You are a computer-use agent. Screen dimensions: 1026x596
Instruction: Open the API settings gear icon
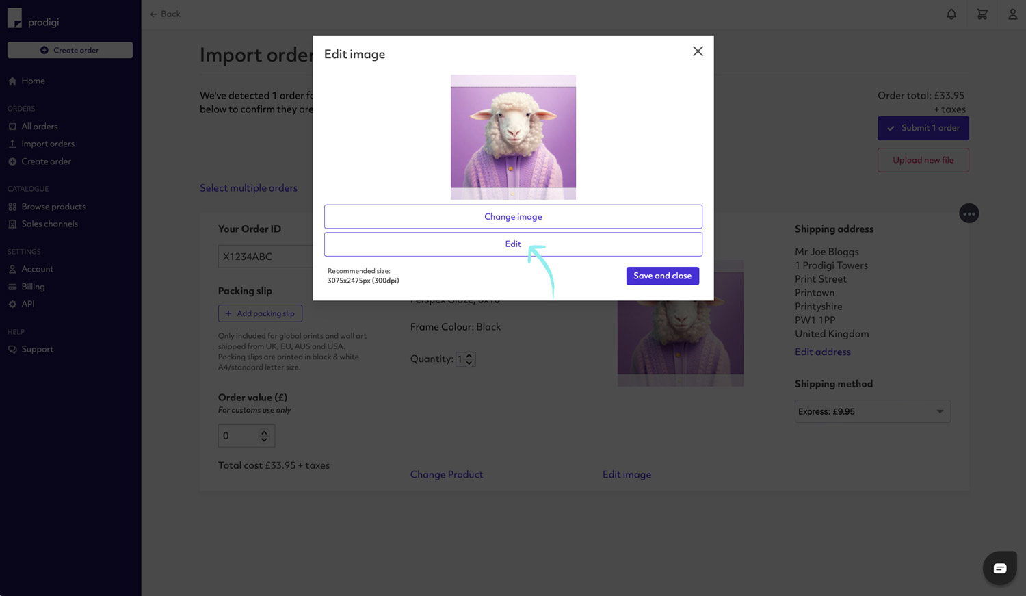(12, 304)
